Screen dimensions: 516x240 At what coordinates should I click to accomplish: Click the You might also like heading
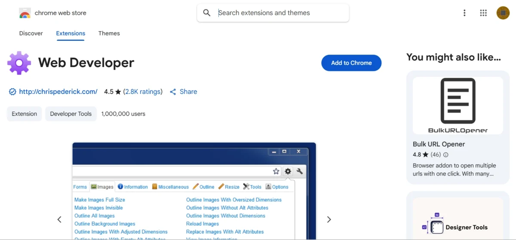454,57
